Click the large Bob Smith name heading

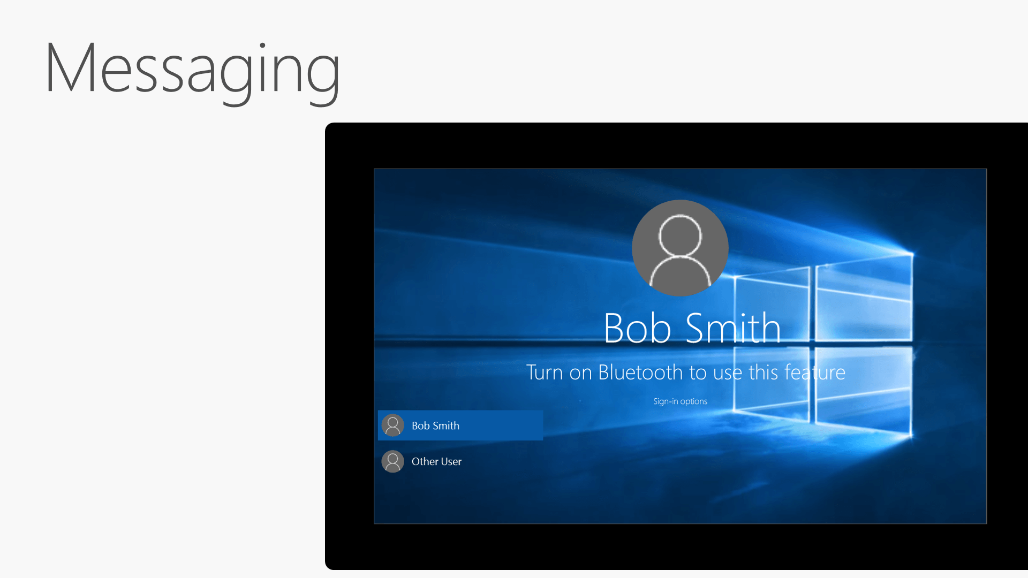pos(692,328)
